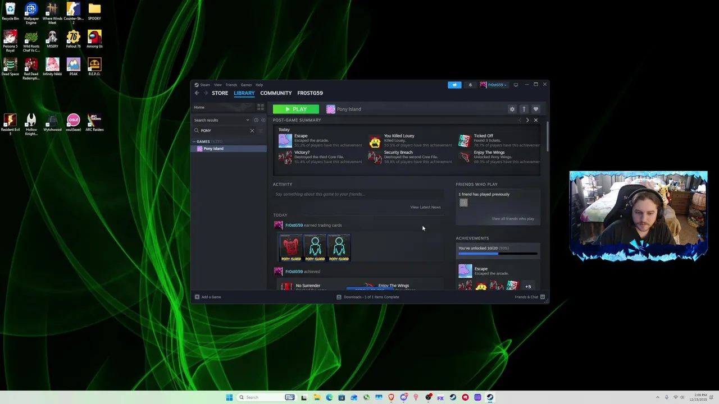Click the green Play button for Pony Island
Image resolution: width=719 pixels, height=404 pixels.
pos(295,109)
